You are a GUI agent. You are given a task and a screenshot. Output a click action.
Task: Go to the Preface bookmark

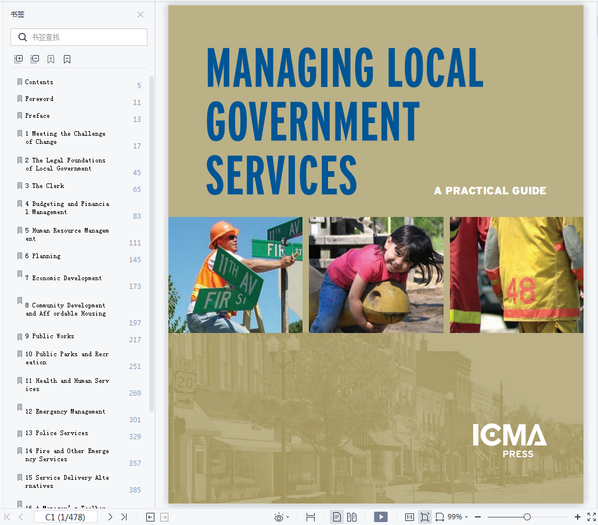37,115
